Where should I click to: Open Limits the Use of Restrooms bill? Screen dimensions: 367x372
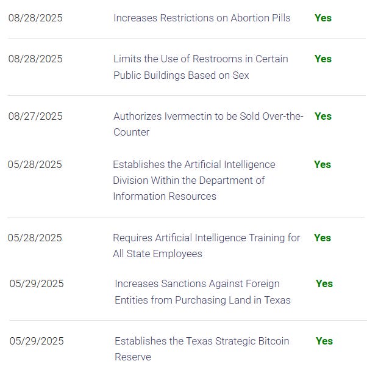(201, 67)
